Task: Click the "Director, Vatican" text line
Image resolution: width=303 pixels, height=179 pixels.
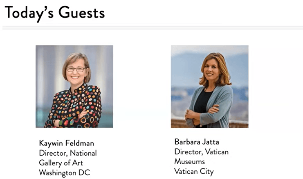Action: point(201,152)
